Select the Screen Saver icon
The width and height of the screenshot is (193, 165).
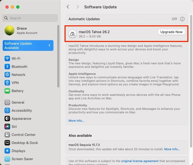coord(7,159)
